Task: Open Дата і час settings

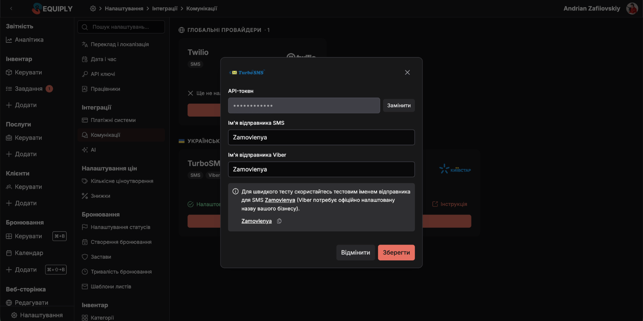Action: pos(99,59)
